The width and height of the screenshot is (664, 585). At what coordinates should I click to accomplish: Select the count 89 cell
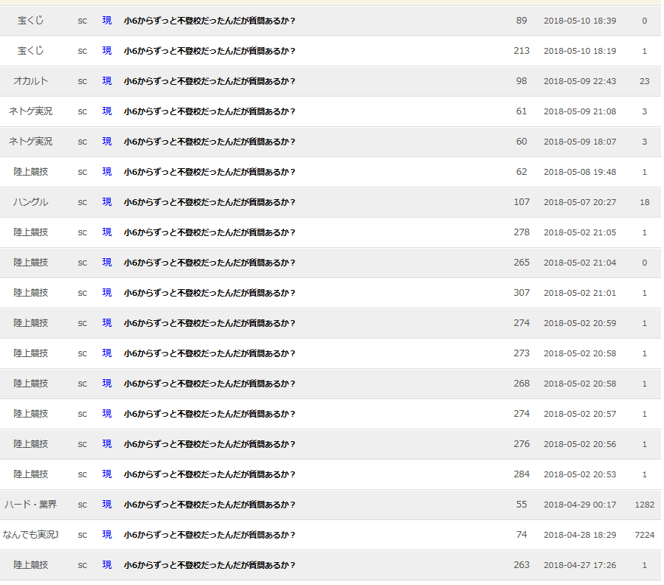[522, 21]
